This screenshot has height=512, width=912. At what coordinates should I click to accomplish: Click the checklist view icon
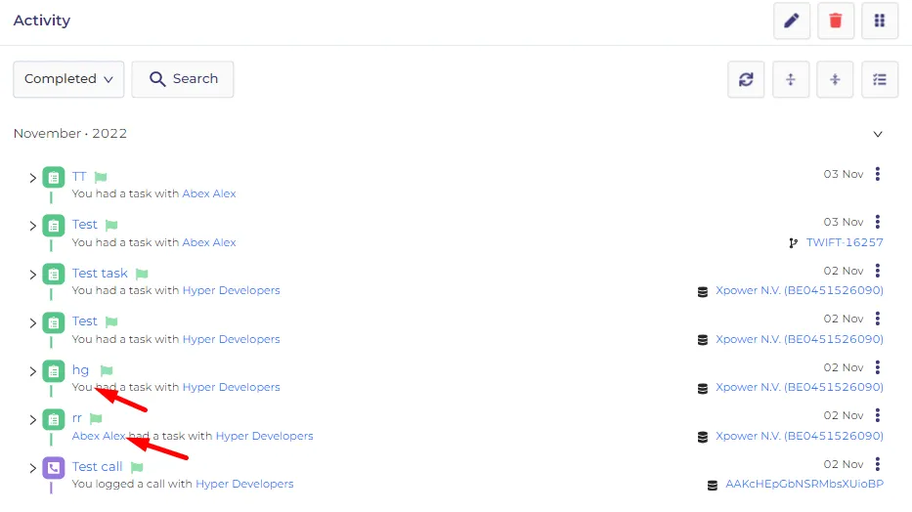pyautogui.click(x=880, y=79)
